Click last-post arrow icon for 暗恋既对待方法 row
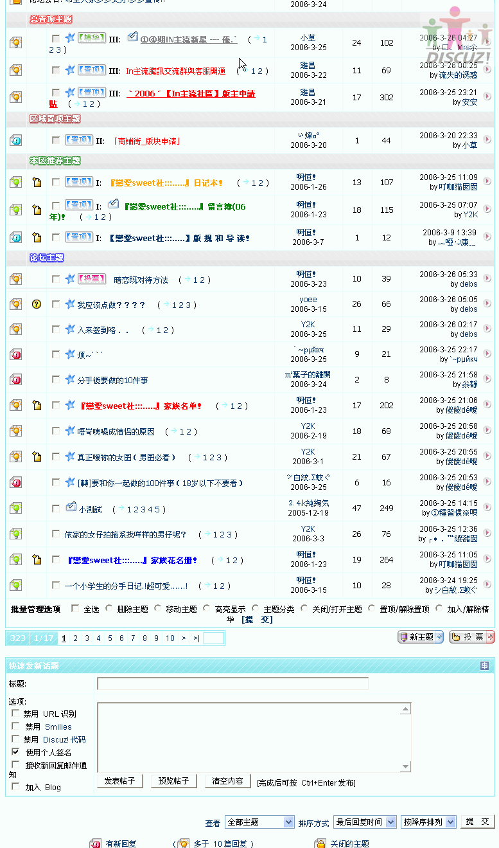 (x=487, y=278)
